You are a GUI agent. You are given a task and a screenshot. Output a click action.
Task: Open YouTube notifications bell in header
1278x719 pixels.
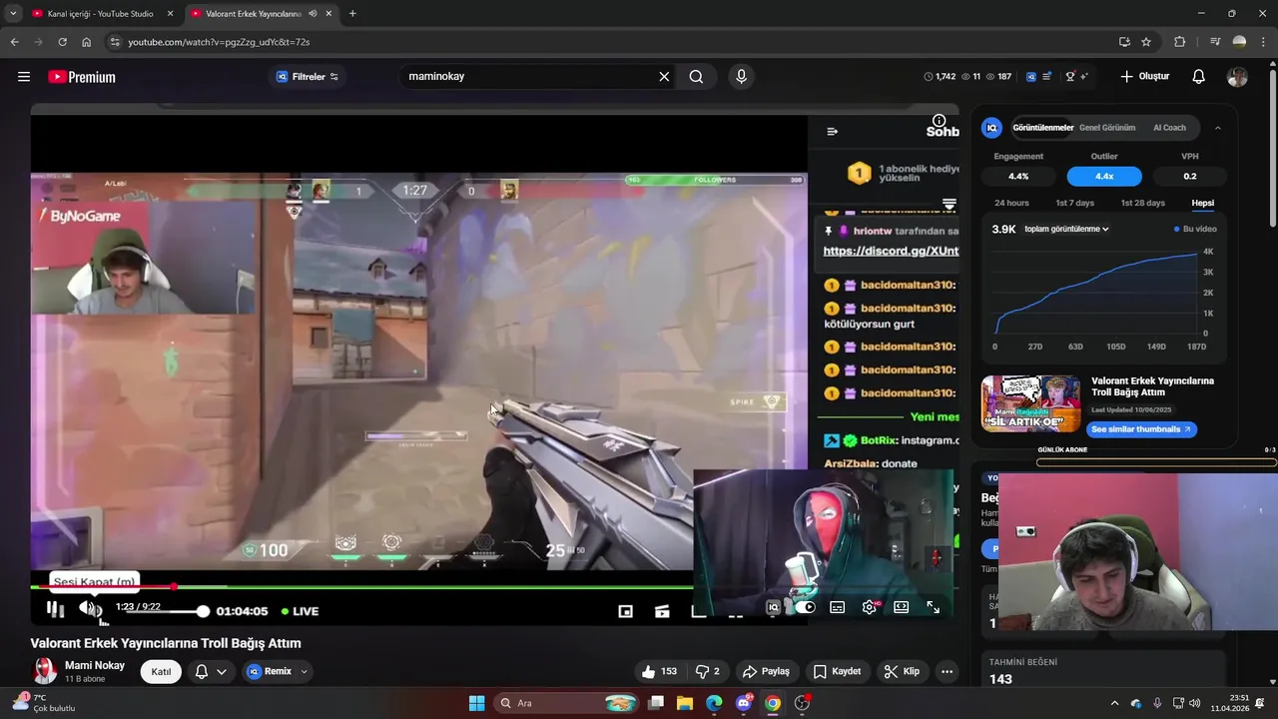(x=1199, y=77)
